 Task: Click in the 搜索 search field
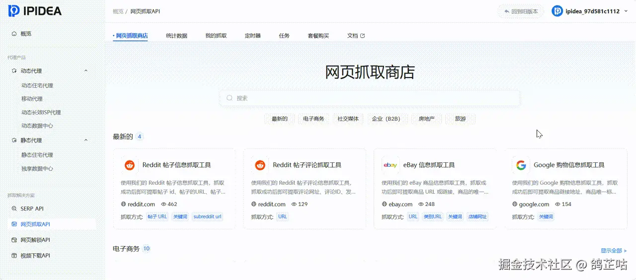tap(370, 98)
